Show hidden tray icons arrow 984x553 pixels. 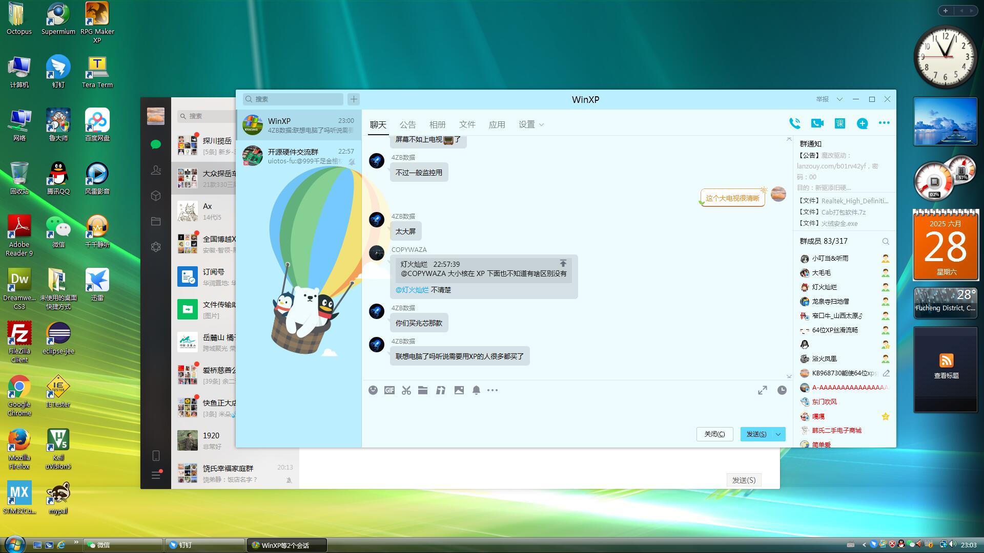(864, 545)
